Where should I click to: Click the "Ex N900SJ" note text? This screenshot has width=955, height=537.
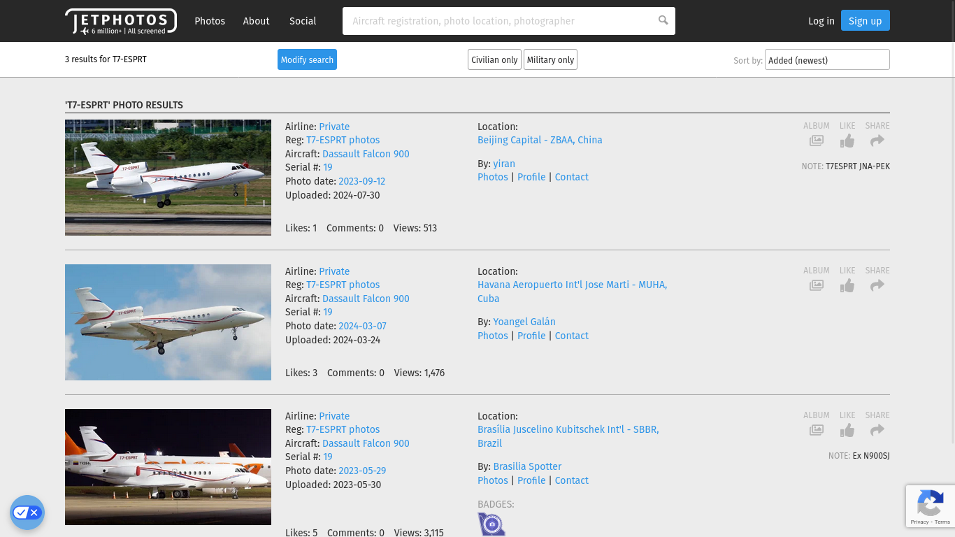tap(871, 456)
